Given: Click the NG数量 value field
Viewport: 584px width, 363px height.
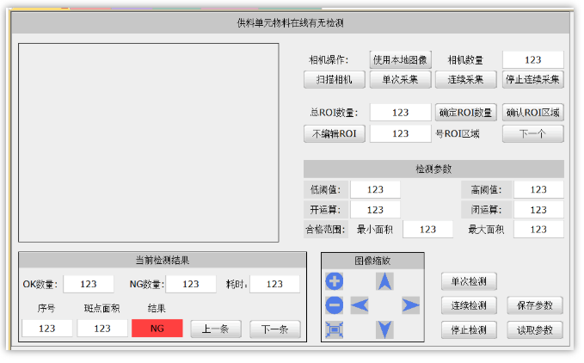Looking at the screenshot, I should 191,285.
